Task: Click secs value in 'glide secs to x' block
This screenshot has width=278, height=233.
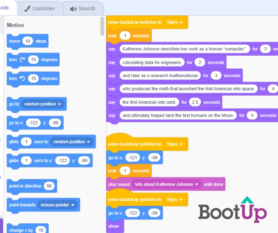Action: (x=26, y=161)
